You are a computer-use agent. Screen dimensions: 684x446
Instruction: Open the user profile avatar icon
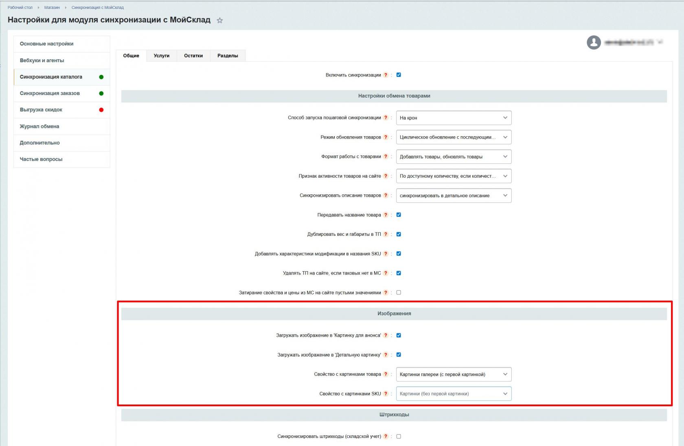(x=594, y=42)
